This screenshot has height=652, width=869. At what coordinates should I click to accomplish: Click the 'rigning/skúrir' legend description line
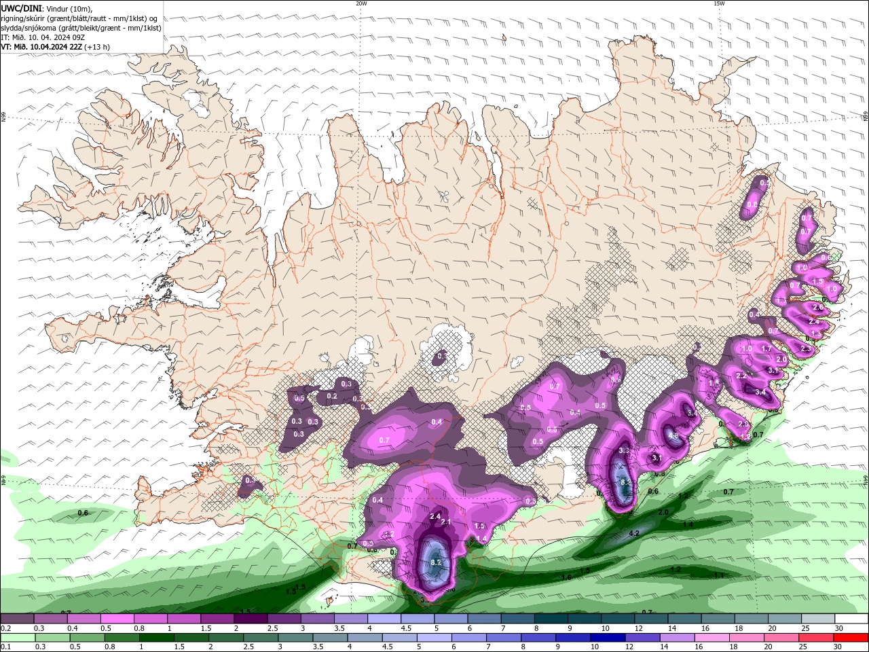[x=79, y=18]
